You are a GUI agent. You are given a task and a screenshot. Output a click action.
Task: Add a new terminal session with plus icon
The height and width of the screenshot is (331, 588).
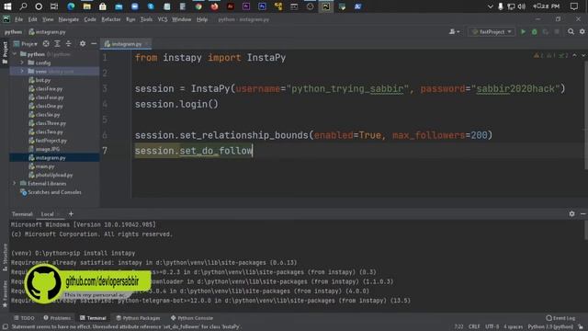(x=71, y=214)
